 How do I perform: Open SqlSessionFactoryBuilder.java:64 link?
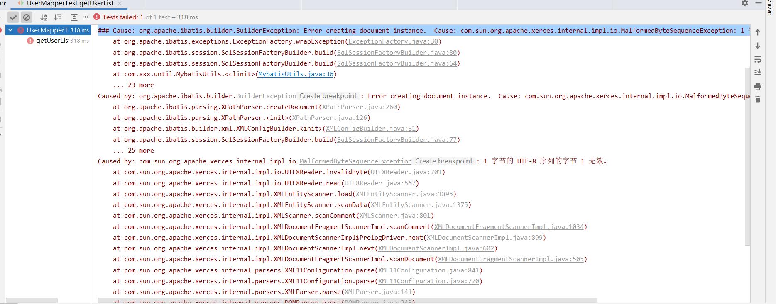click(397, 63)
